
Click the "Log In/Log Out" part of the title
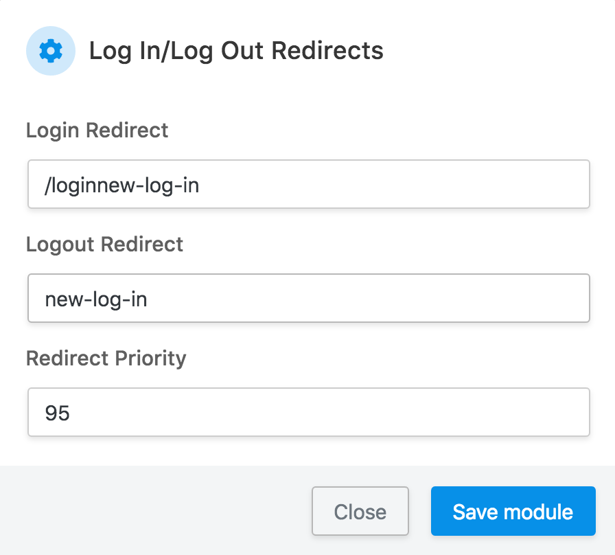coord(177,51)
